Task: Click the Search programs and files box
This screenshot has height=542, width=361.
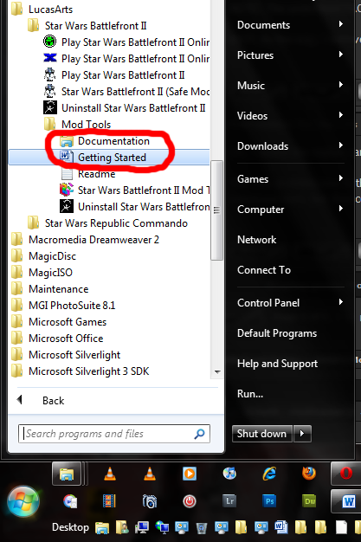Action: pos(114,434)
